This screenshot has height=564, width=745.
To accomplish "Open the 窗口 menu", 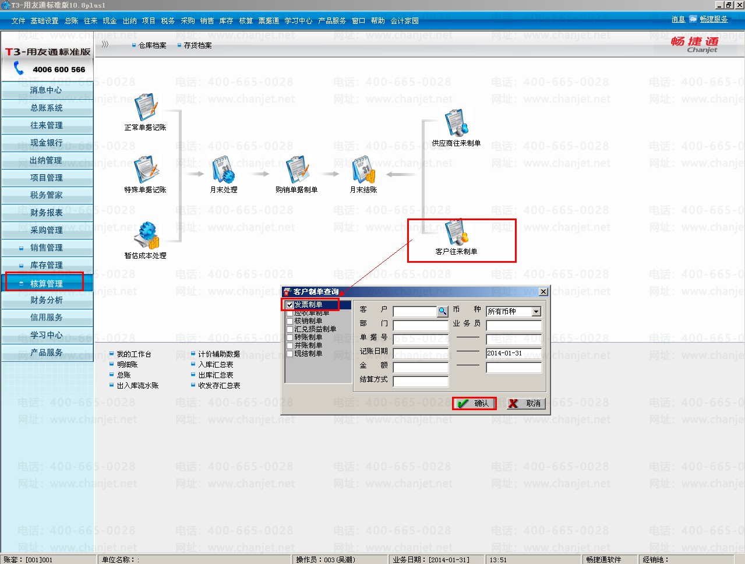I will [358, 21].
